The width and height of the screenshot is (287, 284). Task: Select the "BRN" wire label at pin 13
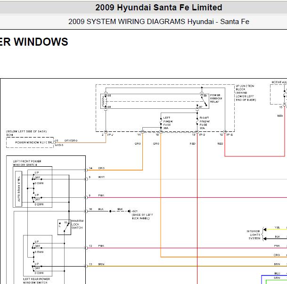tap(101, 264)
